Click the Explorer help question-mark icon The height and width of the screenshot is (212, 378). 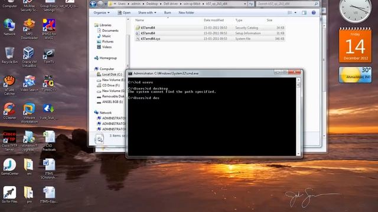(x=314, y=12)
